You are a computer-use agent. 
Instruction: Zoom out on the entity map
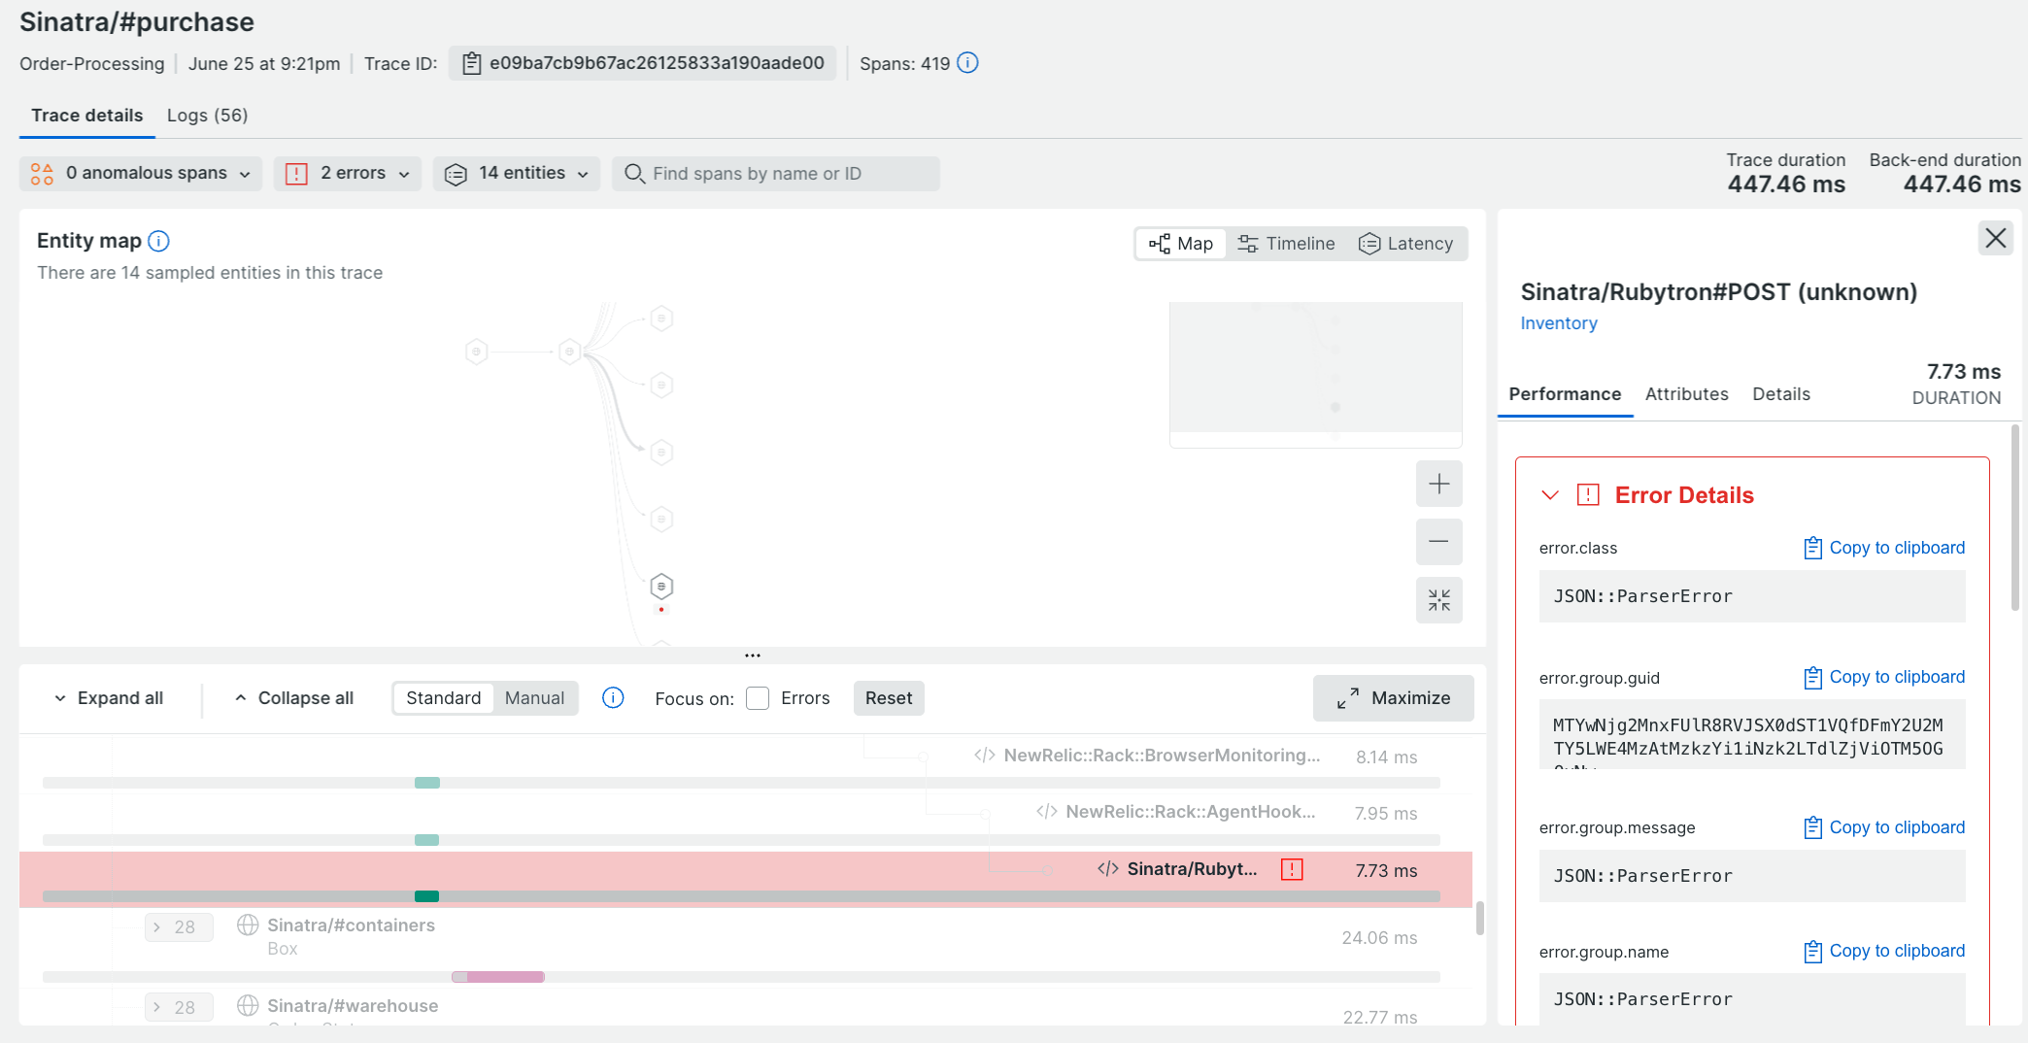coord(1438,542)
